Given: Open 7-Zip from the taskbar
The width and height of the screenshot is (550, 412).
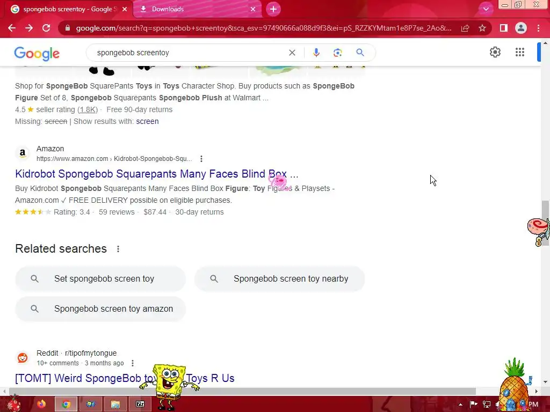Looking at the screenshot, I should (140, 404).
